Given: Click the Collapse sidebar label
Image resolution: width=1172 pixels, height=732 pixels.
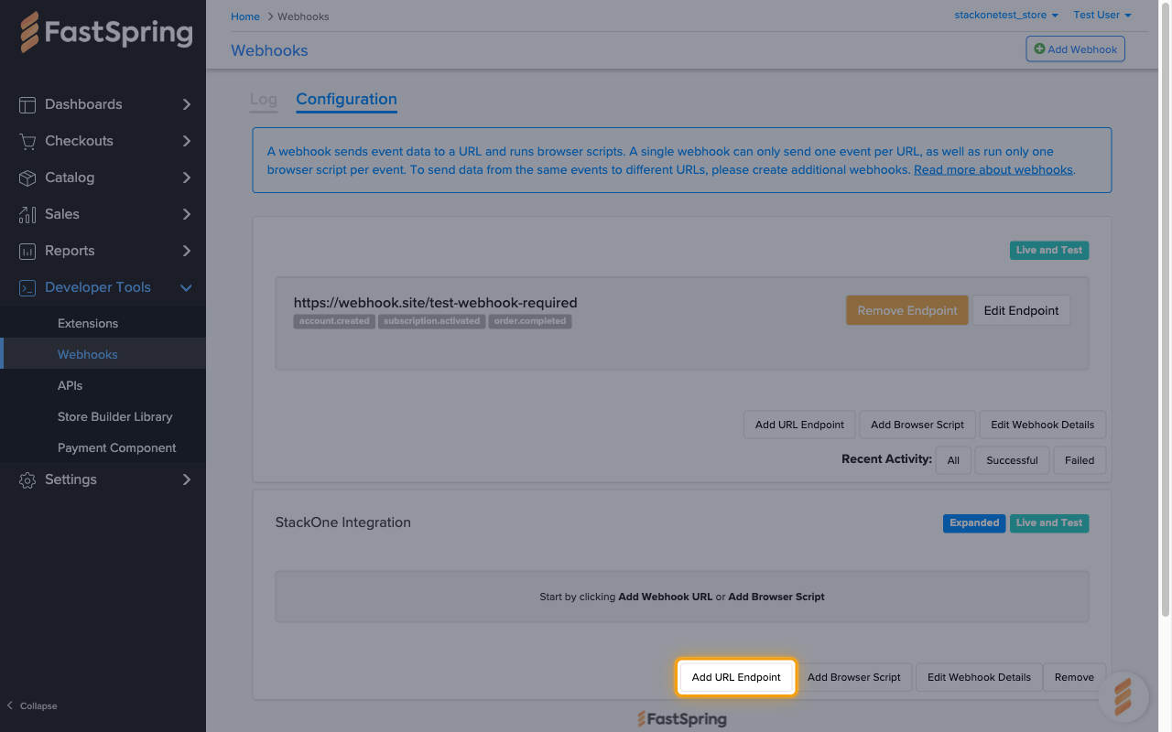Looking at the screenshot, I should (38, 705).
